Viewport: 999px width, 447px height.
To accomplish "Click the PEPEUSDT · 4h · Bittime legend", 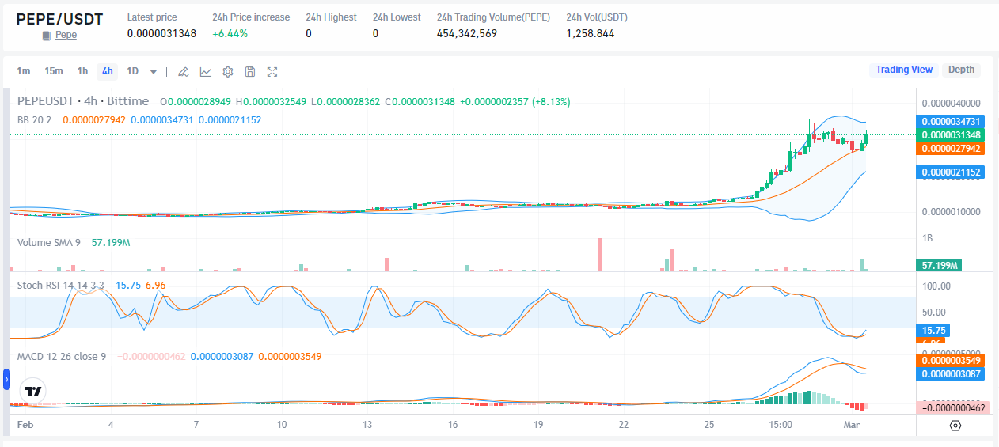I will point(83,101).
